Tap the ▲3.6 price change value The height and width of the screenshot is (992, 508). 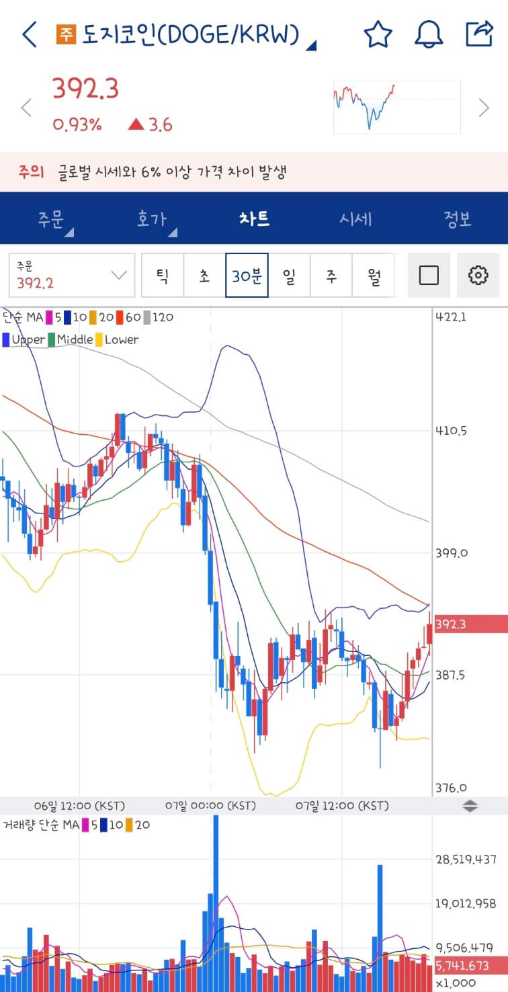point(150,124)
